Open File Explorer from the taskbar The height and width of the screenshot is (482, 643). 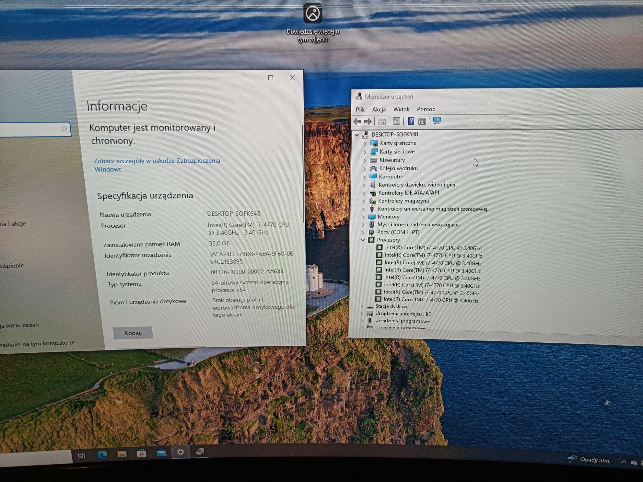(x=122, y=454)
